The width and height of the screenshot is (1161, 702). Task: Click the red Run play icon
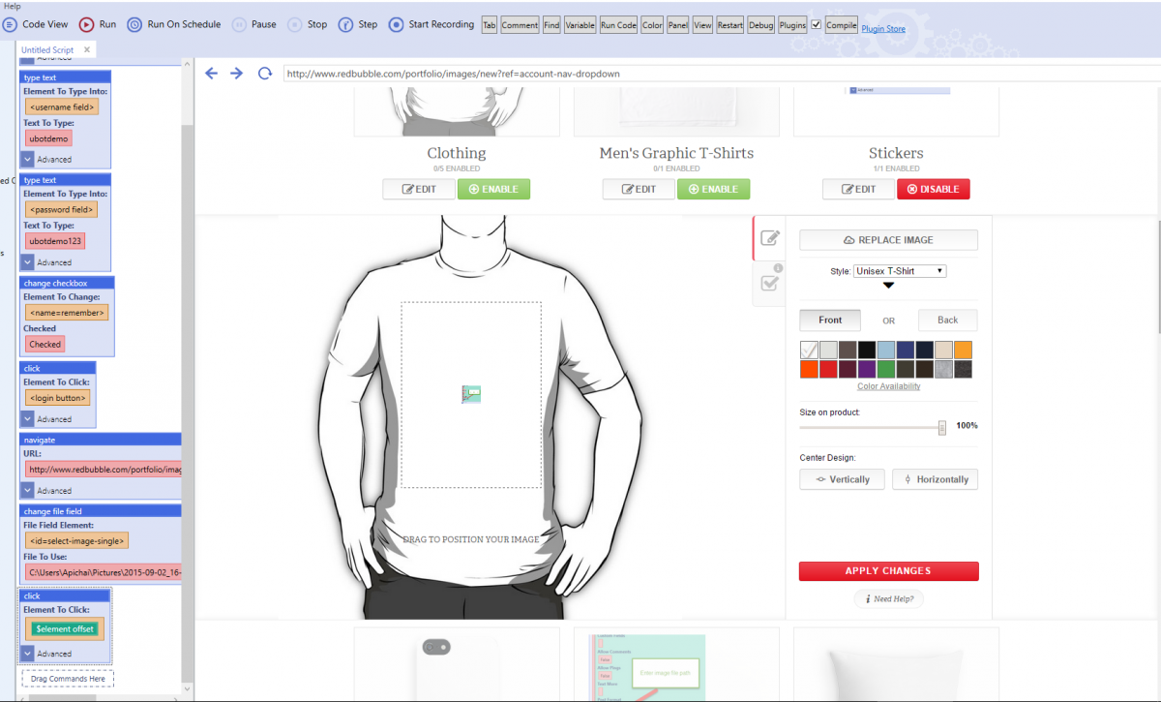pyautogui.click(x=86, y=24)
